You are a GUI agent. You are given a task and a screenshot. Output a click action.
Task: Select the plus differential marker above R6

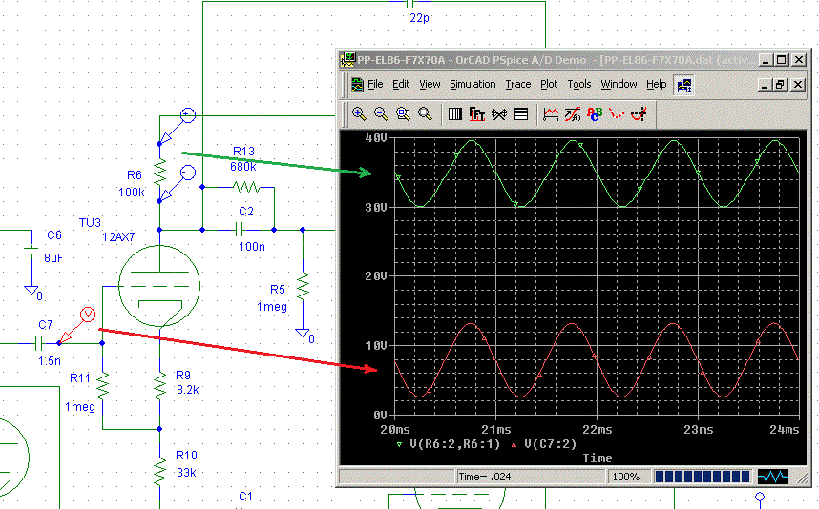coord(188,114)
